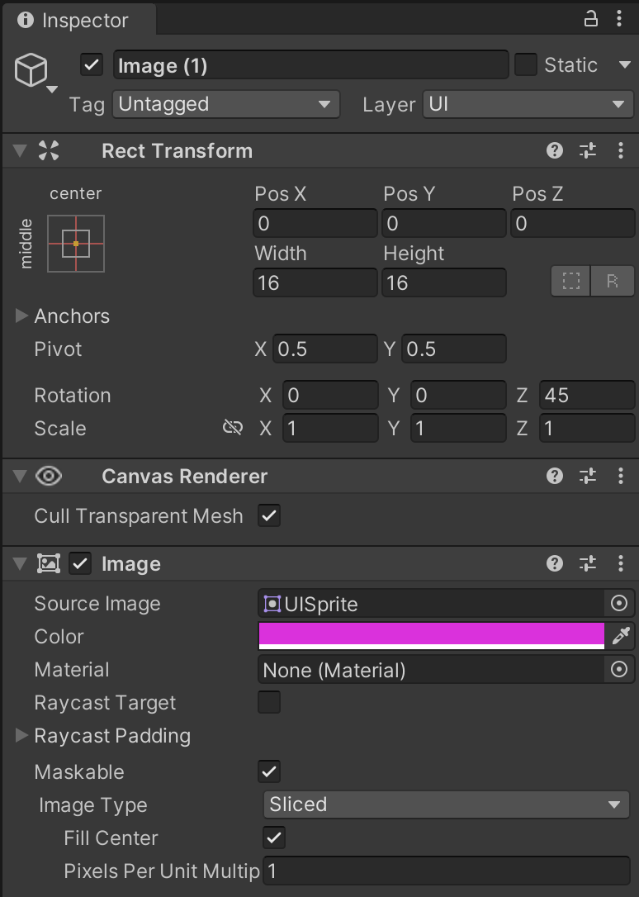Viewport: 639px width, 897px height.
Task: Open the Tag dropdown
Action: pyautogui.click(x=226, y=104)
